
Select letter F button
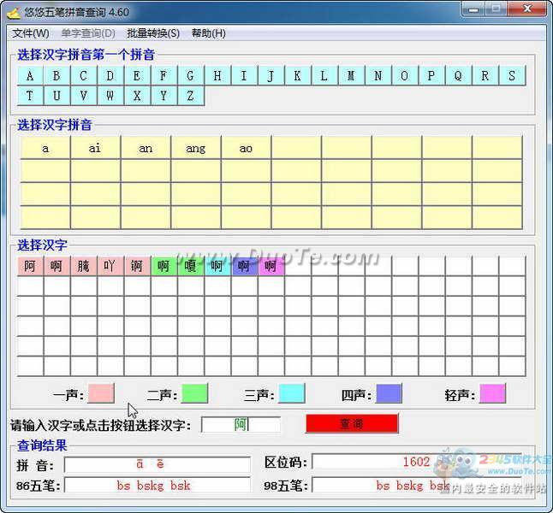[164, 75]
